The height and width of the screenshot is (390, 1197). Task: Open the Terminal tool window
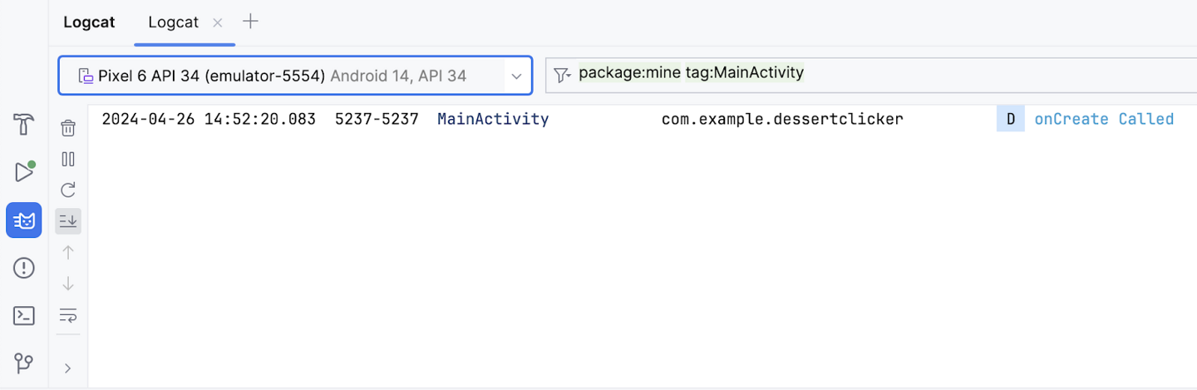click(24, 316)
